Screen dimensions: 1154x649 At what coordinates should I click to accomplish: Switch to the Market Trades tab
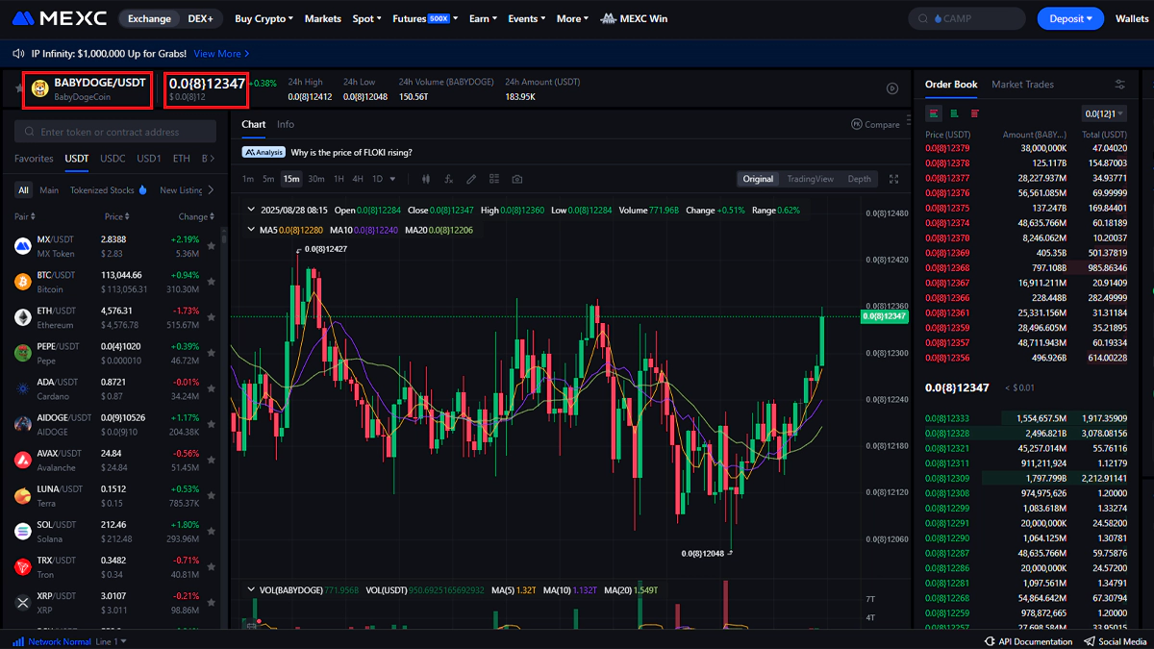1022,85
